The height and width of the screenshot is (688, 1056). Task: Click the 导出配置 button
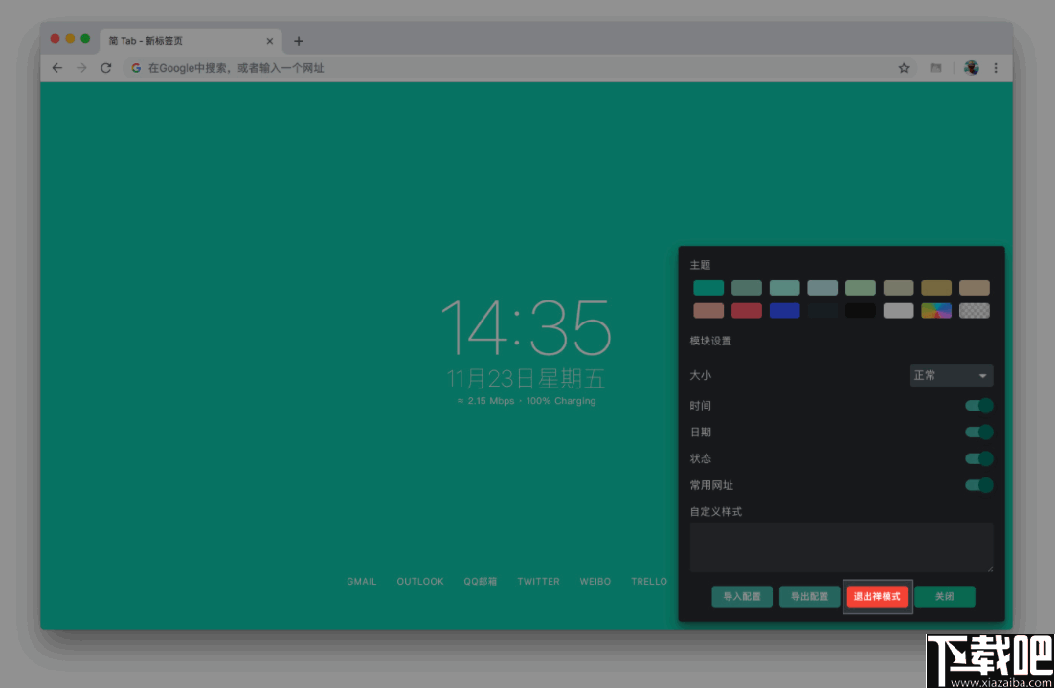click(810, 596)
